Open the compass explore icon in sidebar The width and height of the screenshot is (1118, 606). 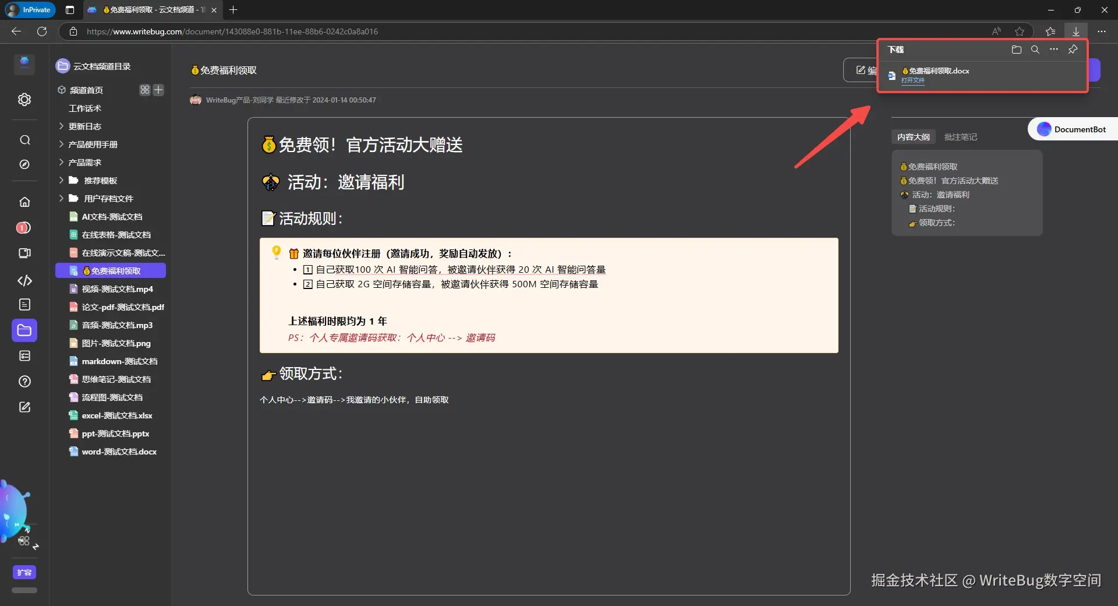point(24,165)
